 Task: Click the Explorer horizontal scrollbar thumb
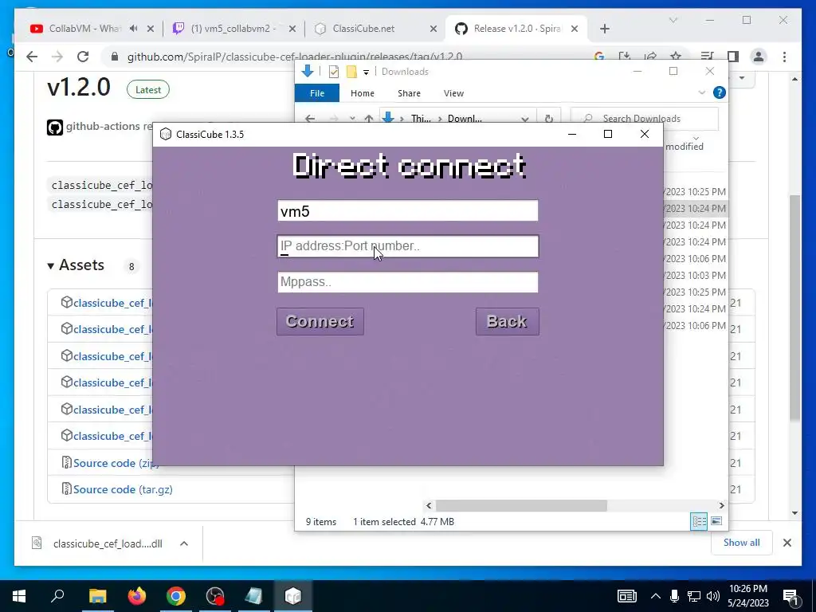pos(521,505)
